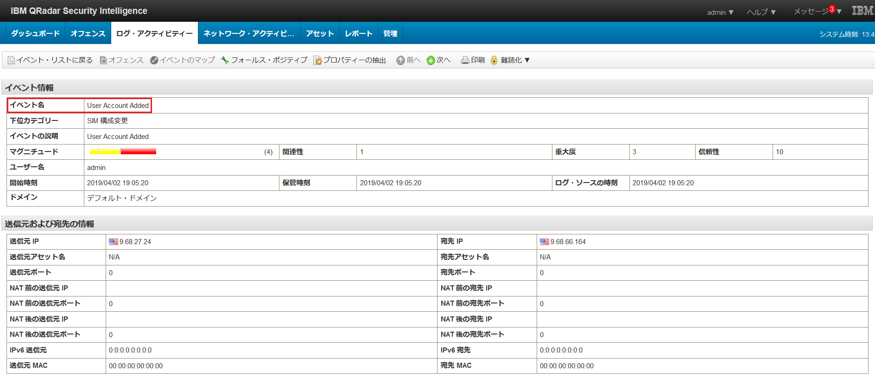Click the イベントのマップ button label
This screenshot has height=378, width=875.
pyautogui.click(x=187, y=60)
